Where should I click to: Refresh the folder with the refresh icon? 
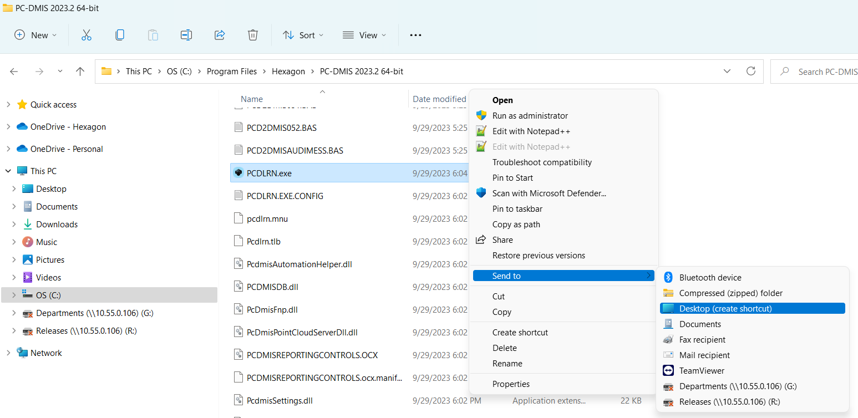pos(751,71)
